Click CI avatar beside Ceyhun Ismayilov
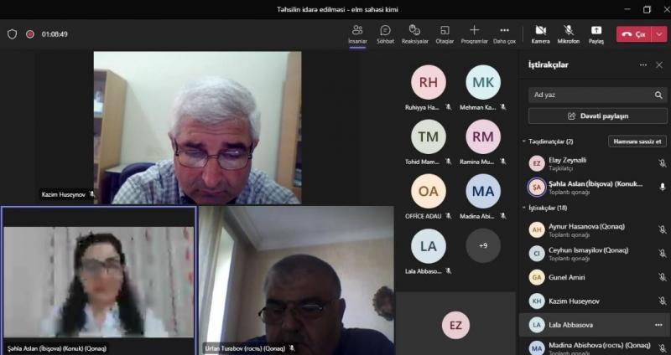 pos(537,254)
